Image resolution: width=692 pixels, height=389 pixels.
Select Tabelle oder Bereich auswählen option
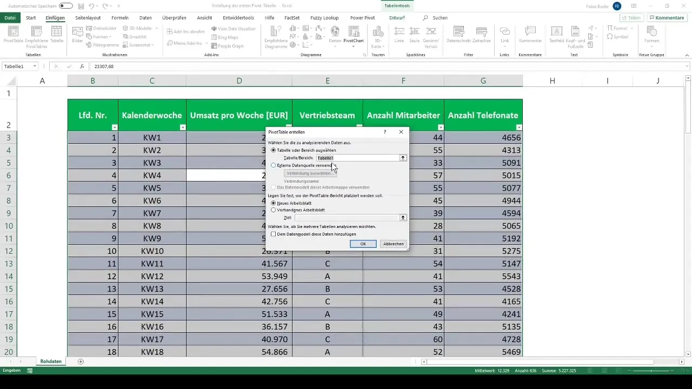point(273,150)
